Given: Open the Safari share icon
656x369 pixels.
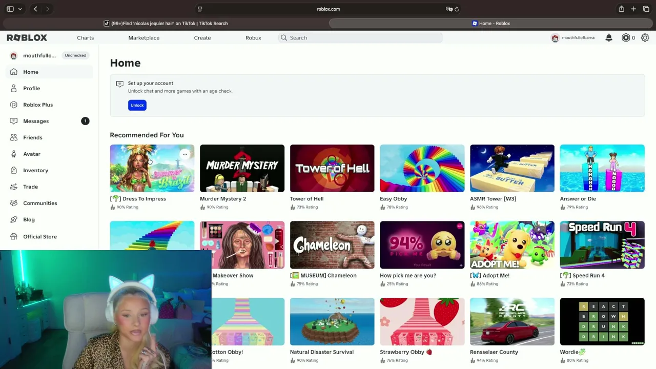Looking at the screenshot, I should point(621,9).
